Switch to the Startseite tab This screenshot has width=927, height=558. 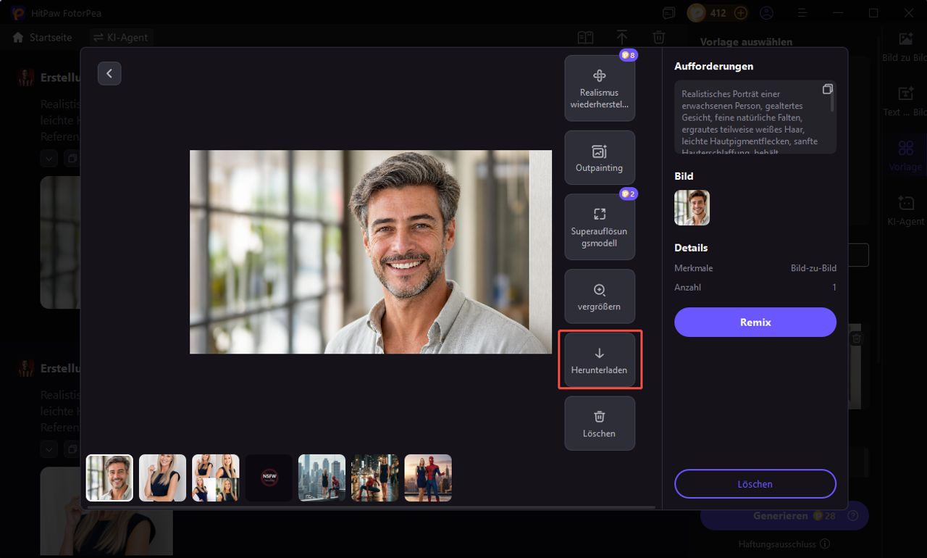[43, 38]
